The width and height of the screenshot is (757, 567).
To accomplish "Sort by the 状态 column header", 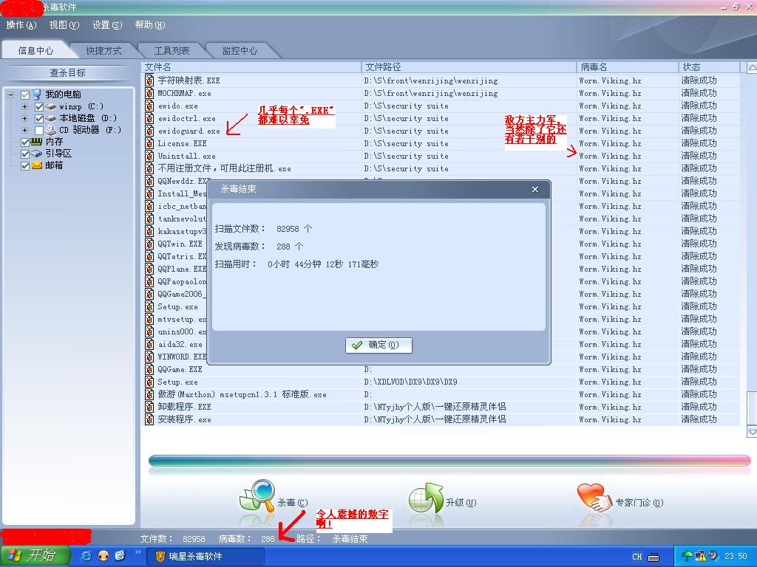I will coord(709,67).
